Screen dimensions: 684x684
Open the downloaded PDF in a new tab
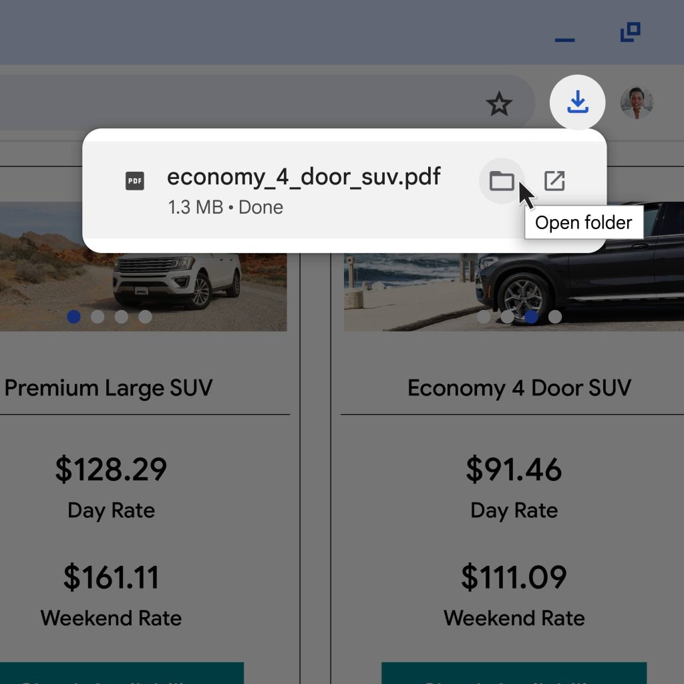[x=554, y=180]
